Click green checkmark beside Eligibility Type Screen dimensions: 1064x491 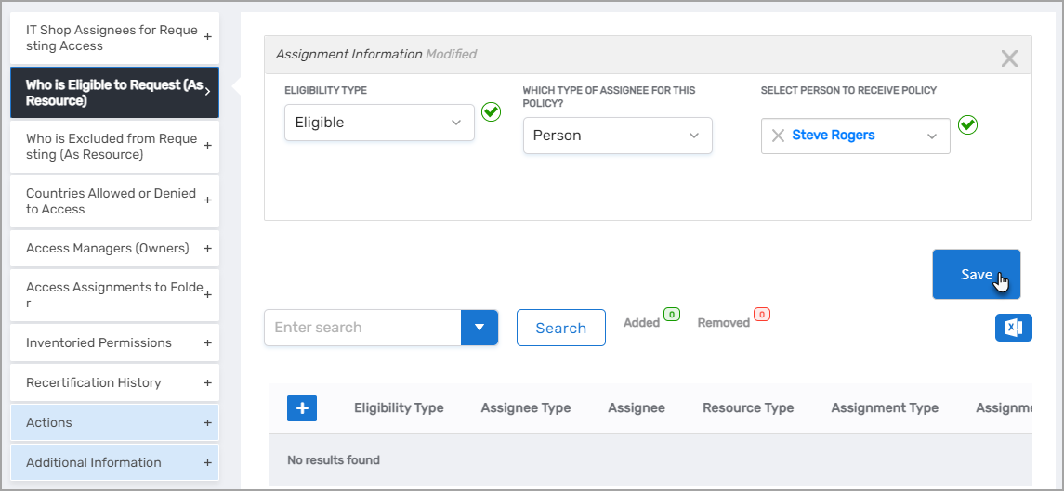[491, 112]
